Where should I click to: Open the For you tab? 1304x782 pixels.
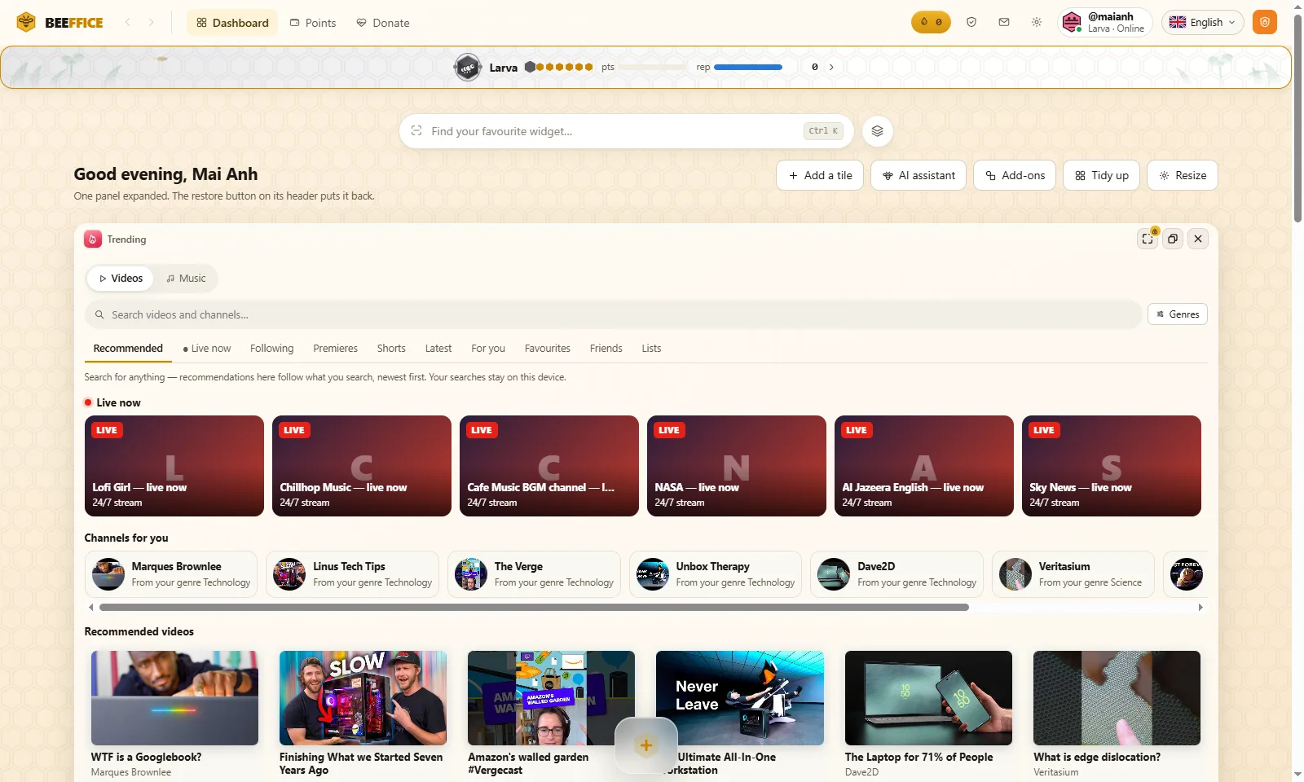[x=488, y=349]
